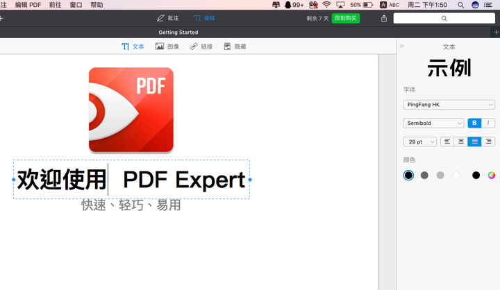
Task: Select the black color swatch with blue ring
Action: click(x=408, y=176)
